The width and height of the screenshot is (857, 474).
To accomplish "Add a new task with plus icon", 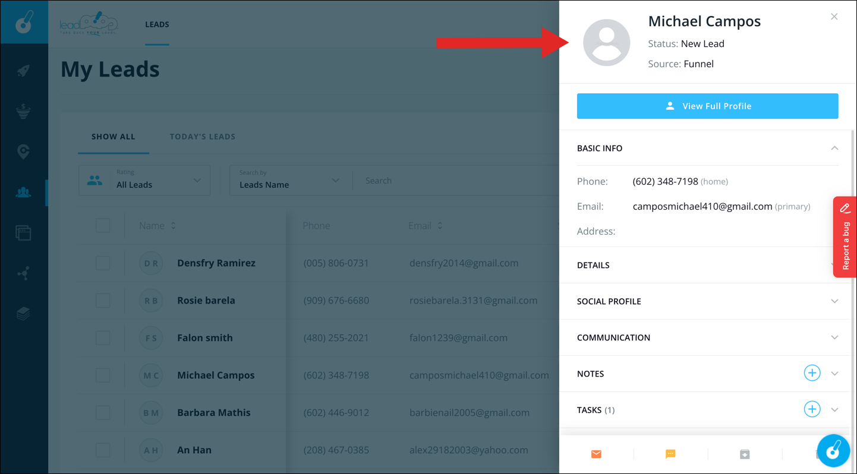I will (812, 409).
